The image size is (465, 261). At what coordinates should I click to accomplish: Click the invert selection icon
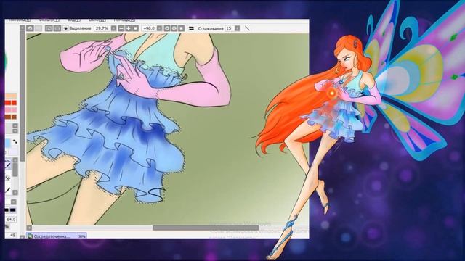(57, 28)
